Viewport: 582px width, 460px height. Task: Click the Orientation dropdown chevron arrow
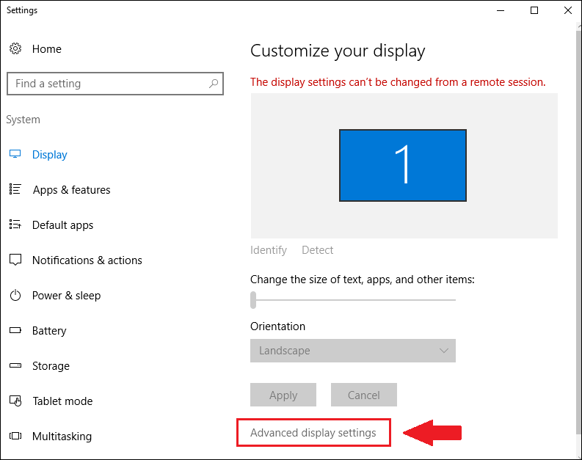click(444, 351)
